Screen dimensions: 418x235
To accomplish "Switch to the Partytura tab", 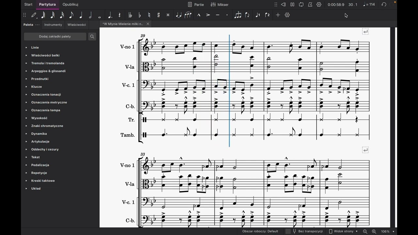I will (x=47, y=5).
